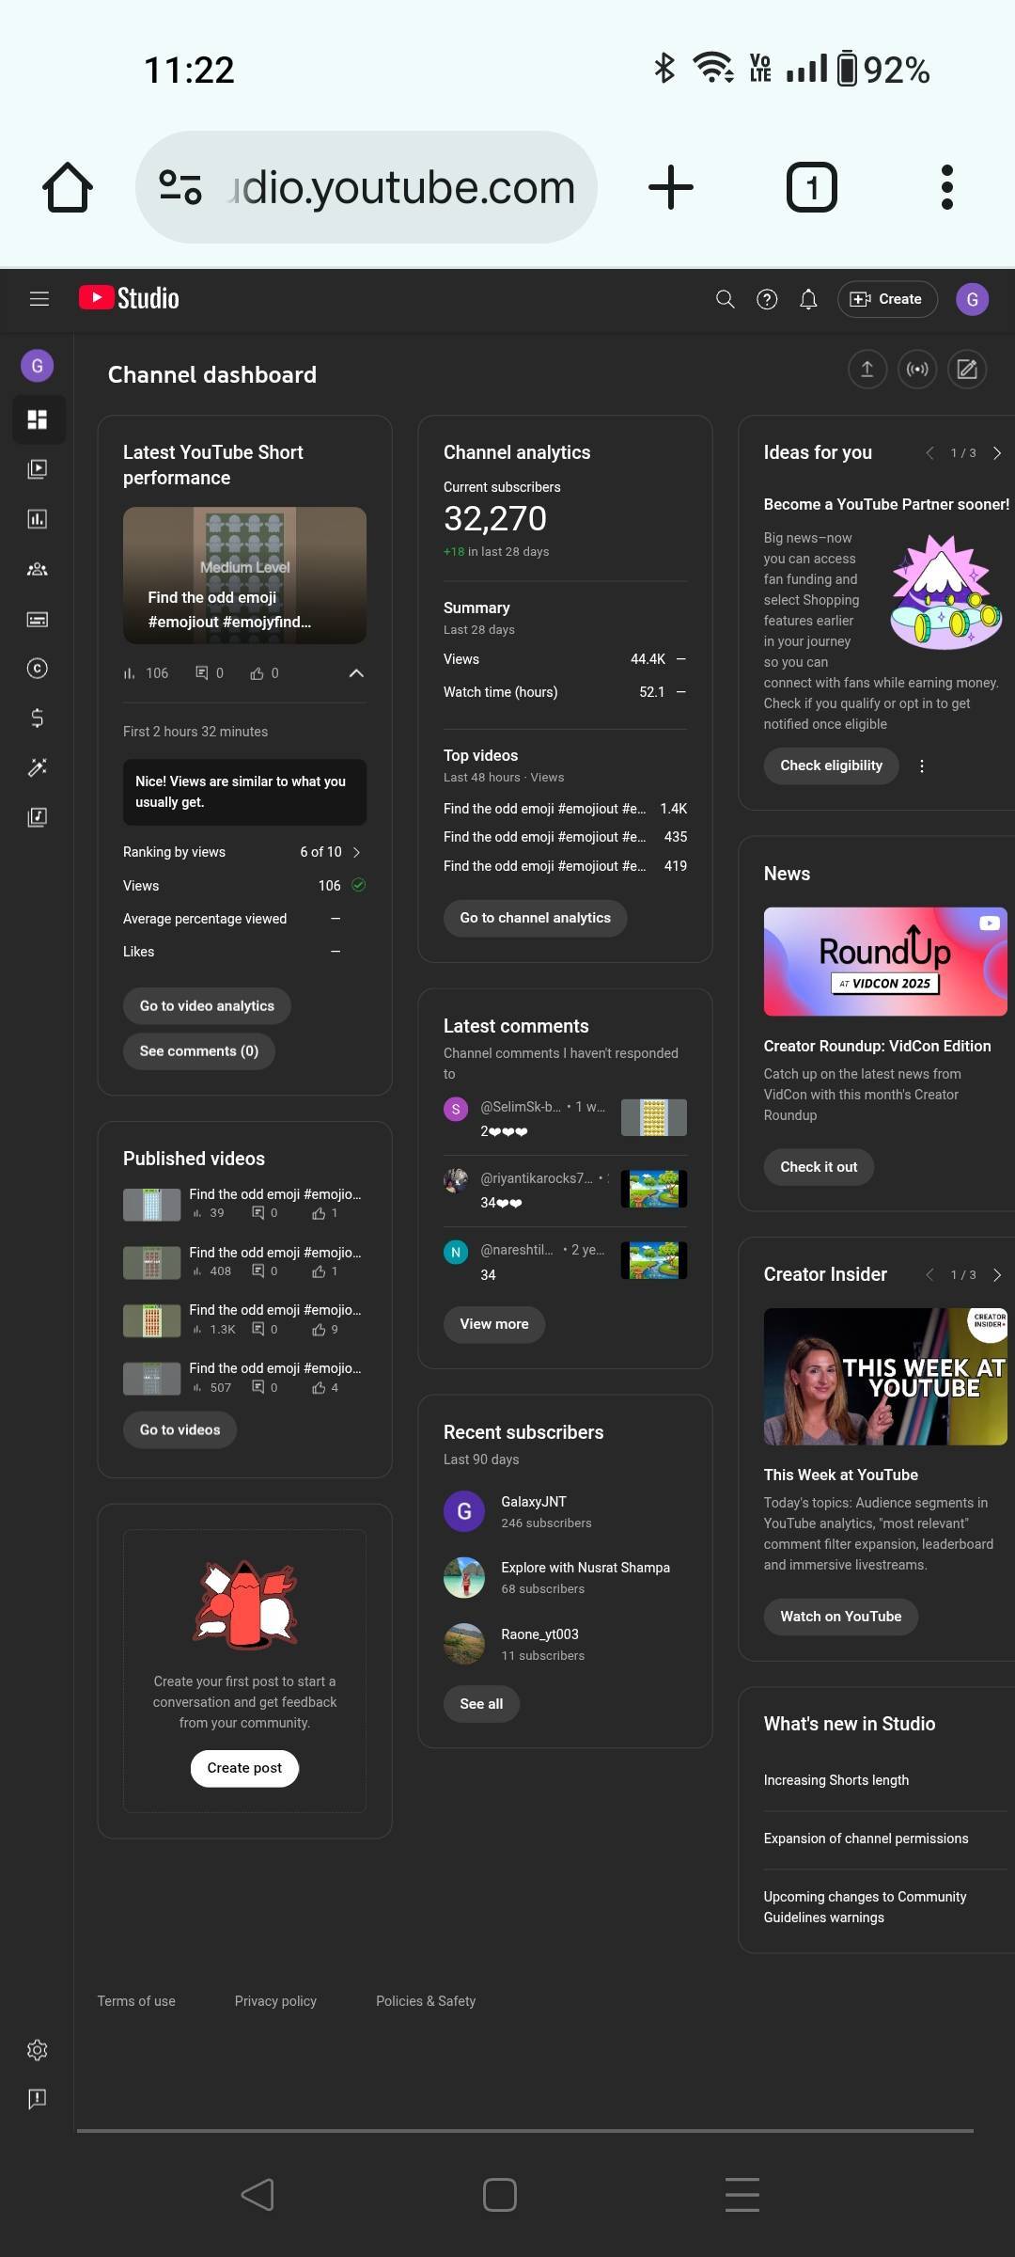Go to next Ideas for you card
1015x2257 pixels.
coord(997,453)
